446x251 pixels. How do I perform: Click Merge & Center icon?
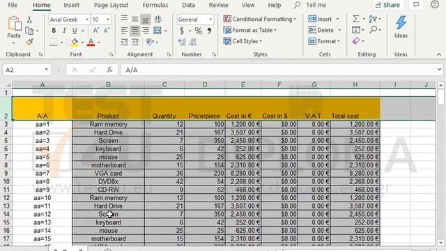[157, 31]
